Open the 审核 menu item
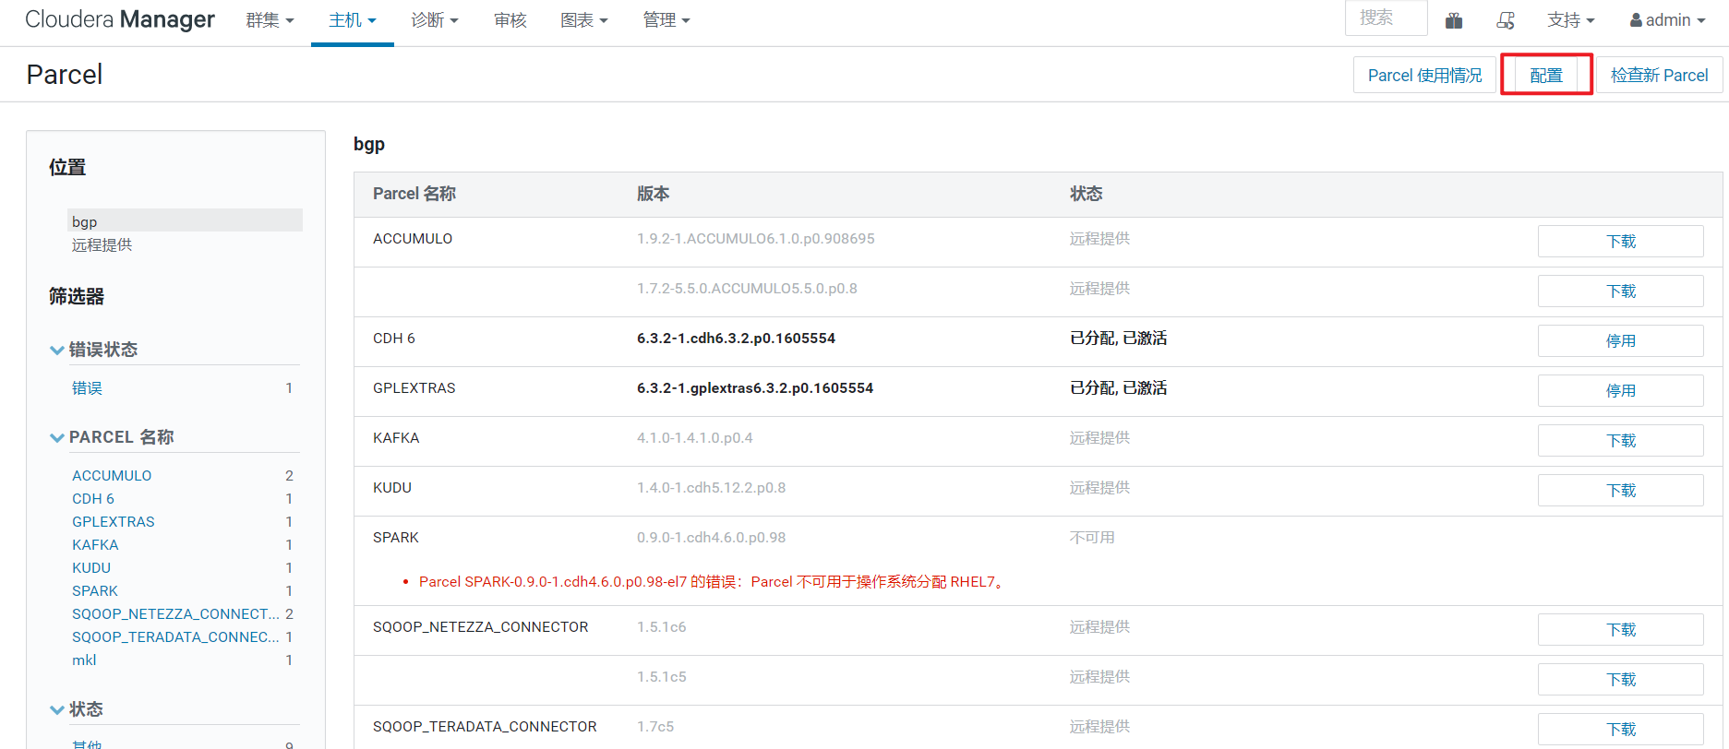 pyautogui.click(x=510, y=20)
